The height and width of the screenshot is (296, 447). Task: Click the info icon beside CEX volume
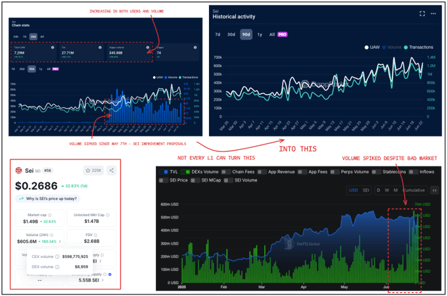pyautogui.click(x=57, y=257)
